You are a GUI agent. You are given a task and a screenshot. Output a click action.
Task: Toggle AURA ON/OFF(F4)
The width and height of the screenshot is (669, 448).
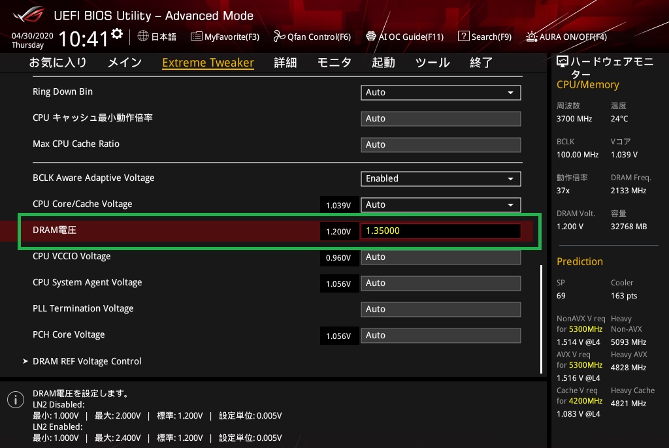pyautogui.click(x=566, y=37)
